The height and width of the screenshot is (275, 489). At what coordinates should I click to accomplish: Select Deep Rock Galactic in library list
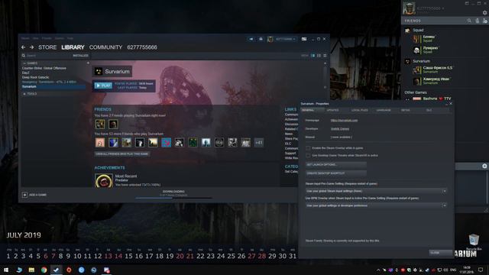(x=36, y=77)
